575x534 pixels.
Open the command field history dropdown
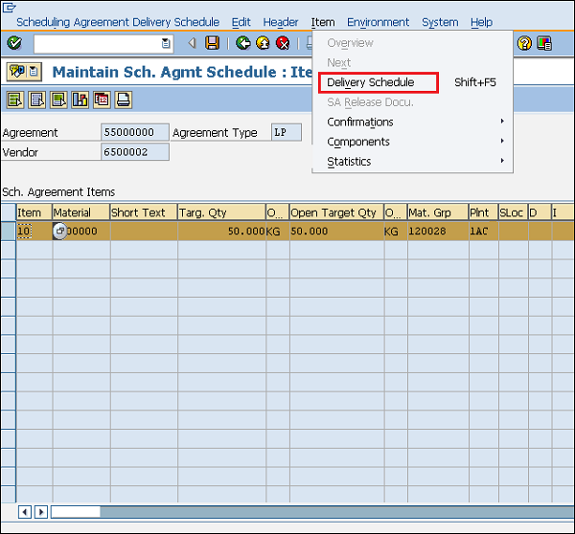tap(166, 43)
